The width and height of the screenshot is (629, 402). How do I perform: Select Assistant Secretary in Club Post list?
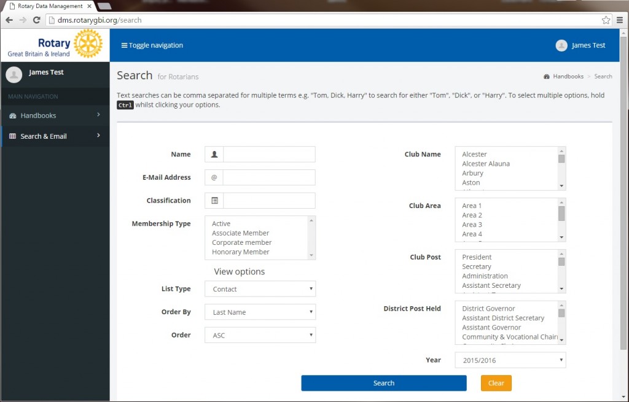coord(491,285)
